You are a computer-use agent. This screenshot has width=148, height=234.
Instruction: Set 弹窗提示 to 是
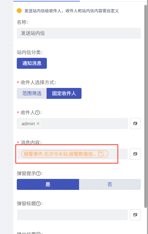48,184
